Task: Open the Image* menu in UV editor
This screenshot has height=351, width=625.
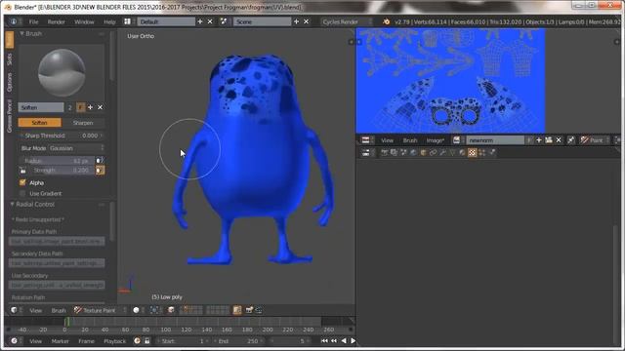Action: [436, 140]
